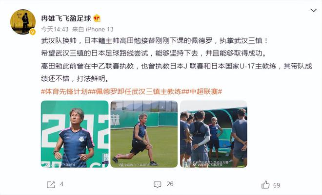The image size is (322, 195).
Task: Open username 冉雄飞飞盈足球 profile link
Action: point(66,18)
